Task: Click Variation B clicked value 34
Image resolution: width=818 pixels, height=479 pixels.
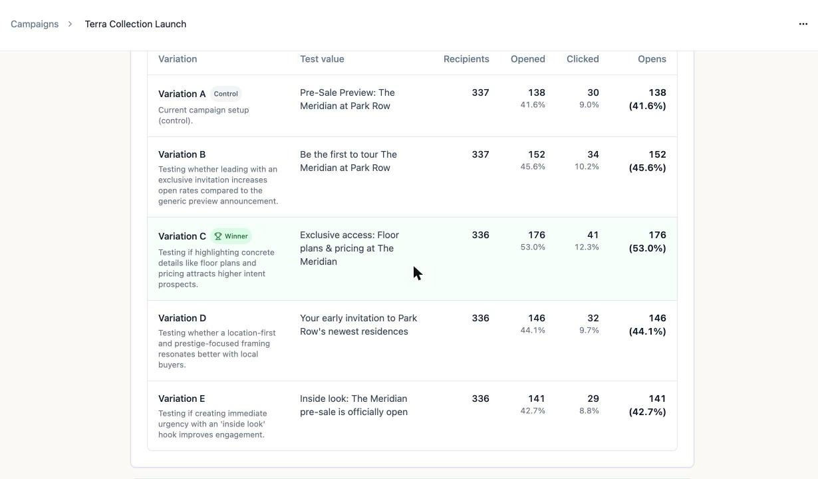Action: [593, 154]
